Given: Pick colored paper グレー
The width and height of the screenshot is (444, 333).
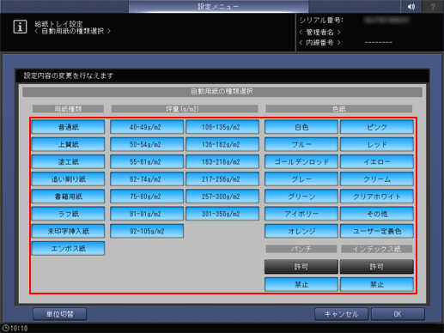Looking at the screenshot, I should pyautogui.click(x=301, y=179).
